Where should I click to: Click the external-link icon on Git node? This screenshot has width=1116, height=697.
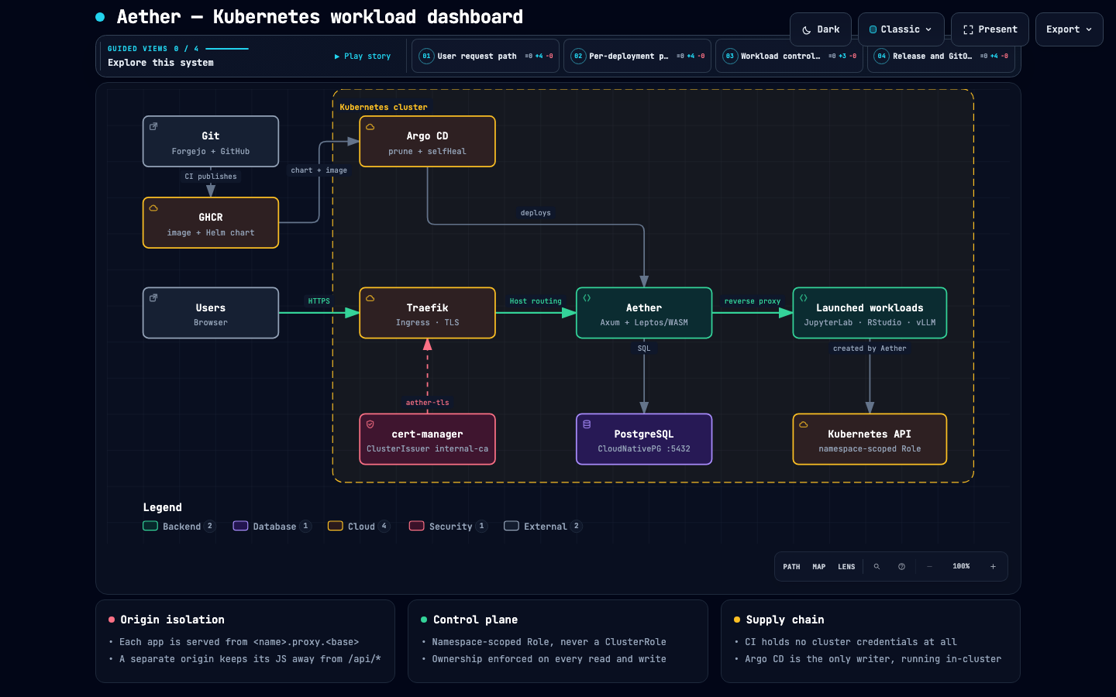[x=153, y=126]
